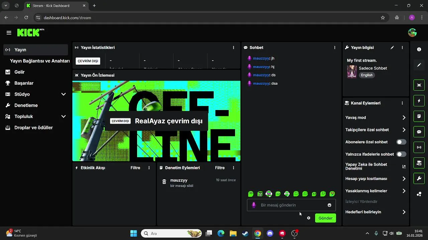Image resolution: width=428 pixels, height=240 pixels.
Task: Open Discord from the taskbar
Action: tap(270, 233)
